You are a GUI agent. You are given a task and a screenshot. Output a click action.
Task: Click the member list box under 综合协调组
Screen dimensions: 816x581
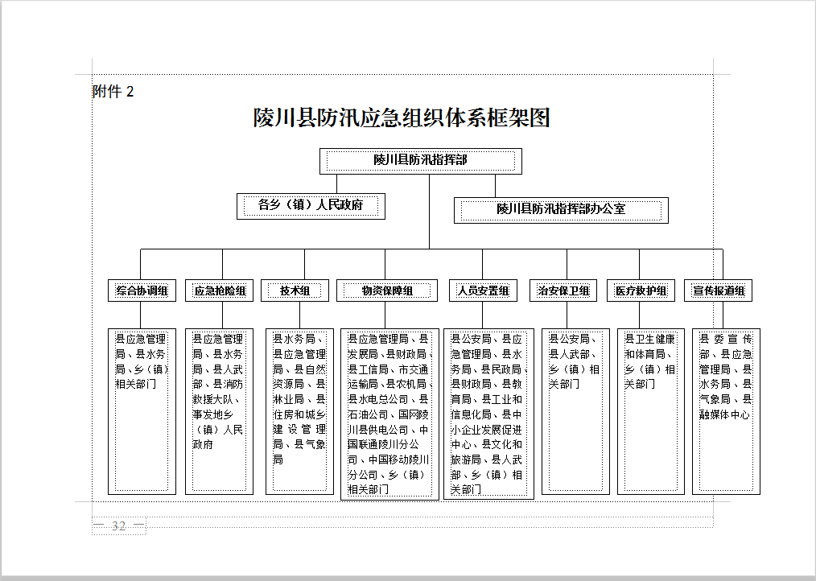[142, 410]
